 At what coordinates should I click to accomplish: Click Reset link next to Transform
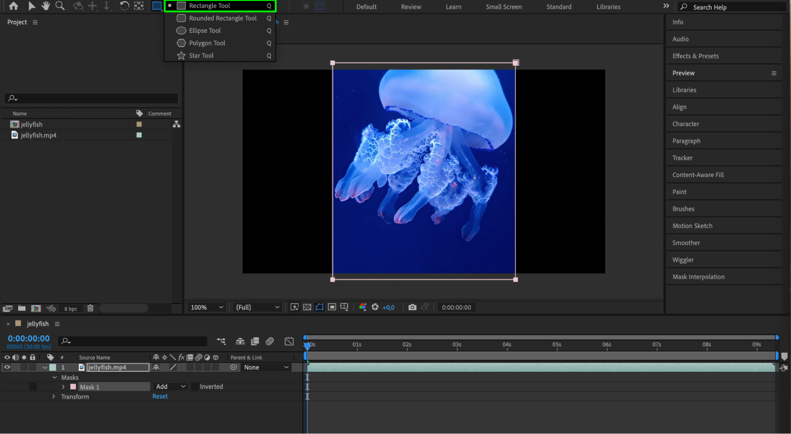[160, 396]
